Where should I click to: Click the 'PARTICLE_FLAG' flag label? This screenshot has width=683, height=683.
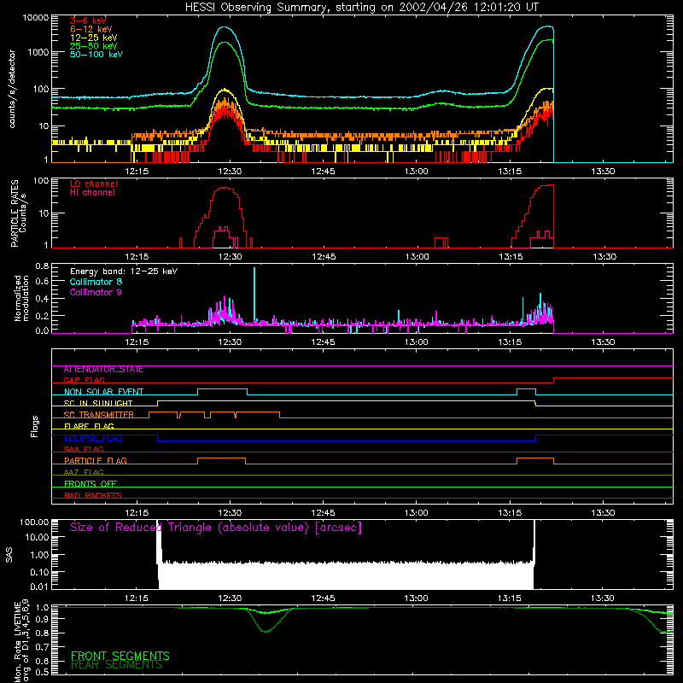[96, 461]
